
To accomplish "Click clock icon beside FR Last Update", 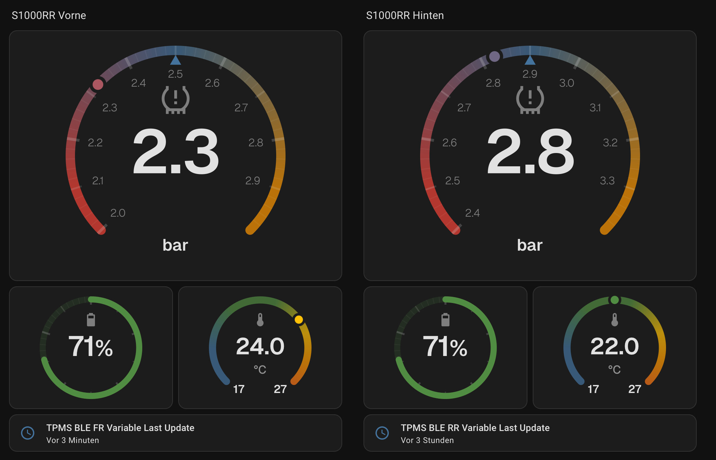I will pyautogui.click(x=28, y=433).
